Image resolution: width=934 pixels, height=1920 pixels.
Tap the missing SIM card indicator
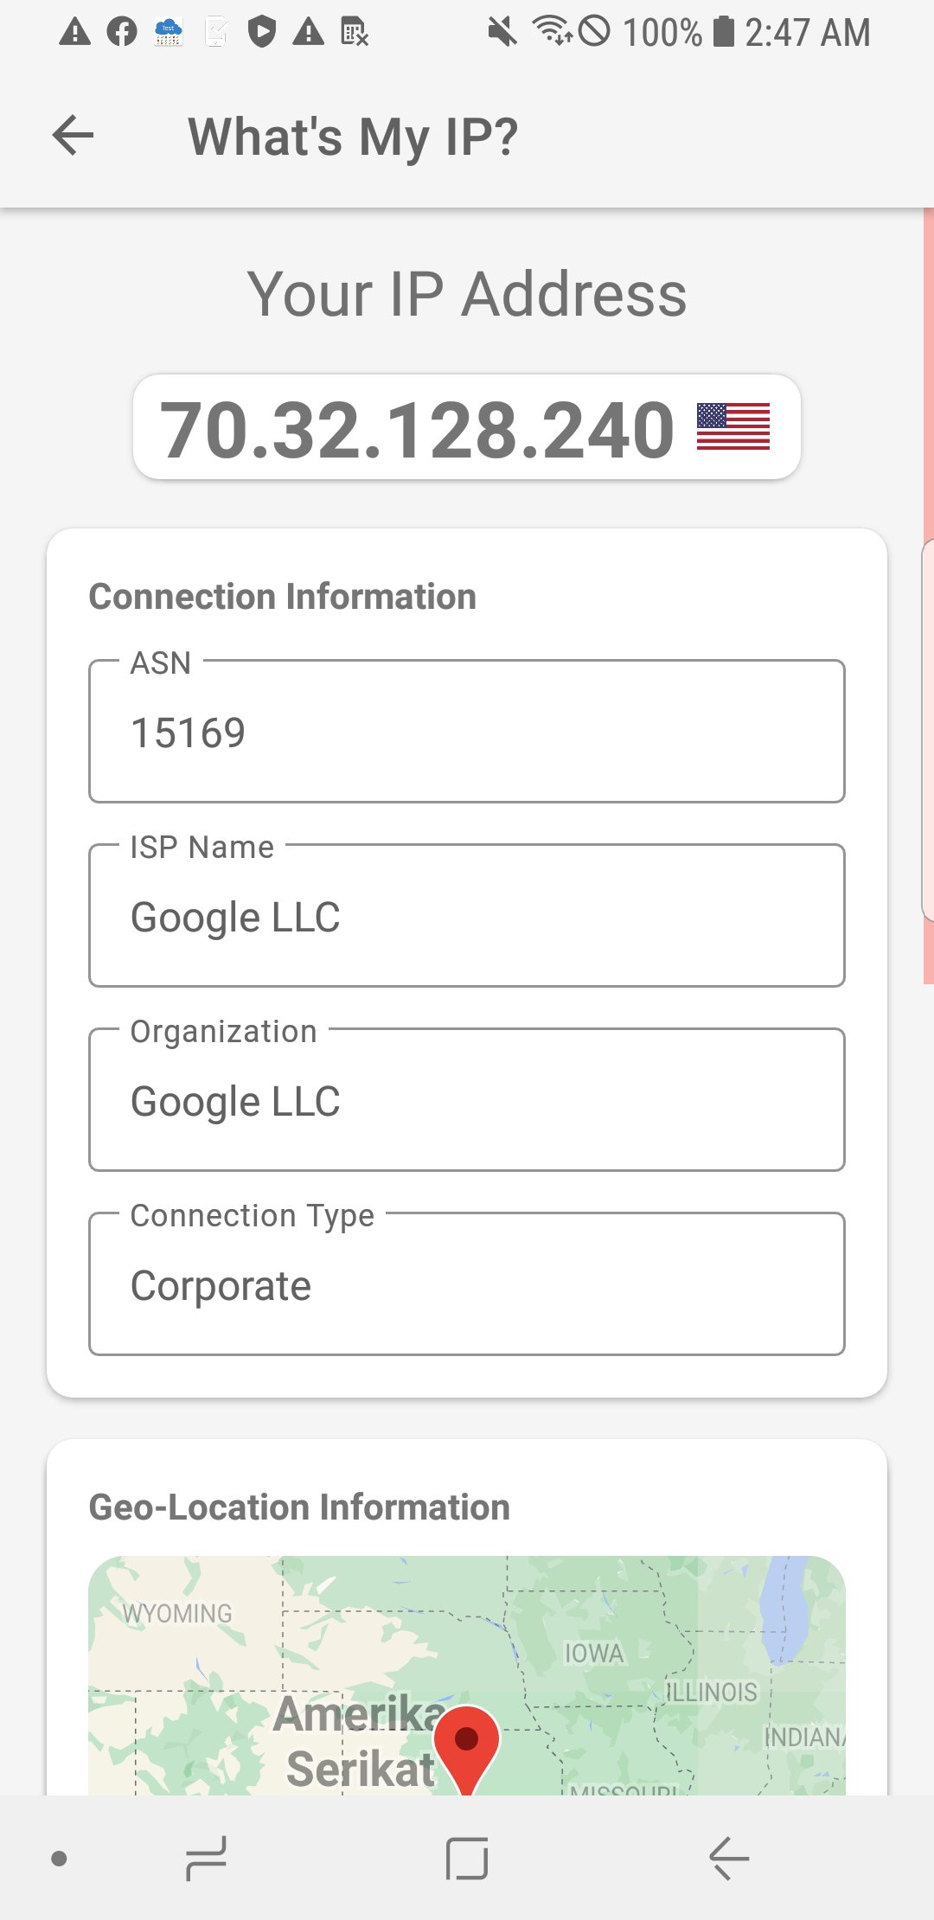[355, 32]
